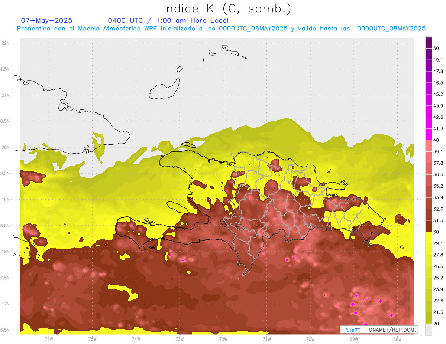Click the colorbar label '43.9'
This screenshot has height=344, width=446.
[x=438, y=106]
